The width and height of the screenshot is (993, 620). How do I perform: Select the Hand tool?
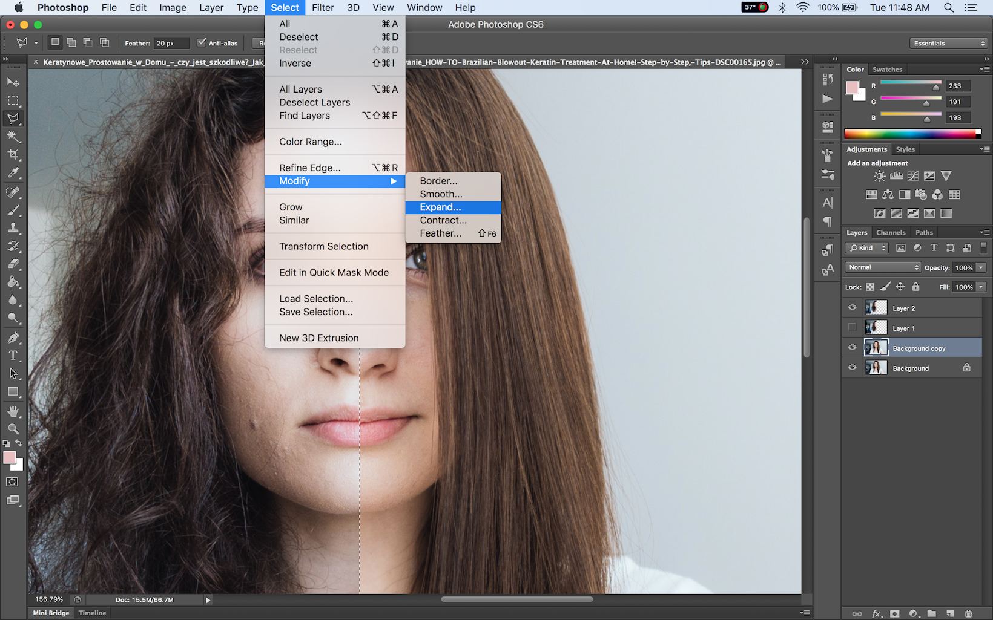(x=13, y=411)
